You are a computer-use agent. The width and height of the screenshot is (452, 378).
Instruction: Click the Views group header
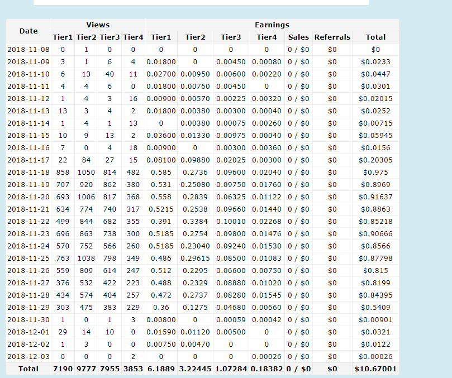point(98,25)
